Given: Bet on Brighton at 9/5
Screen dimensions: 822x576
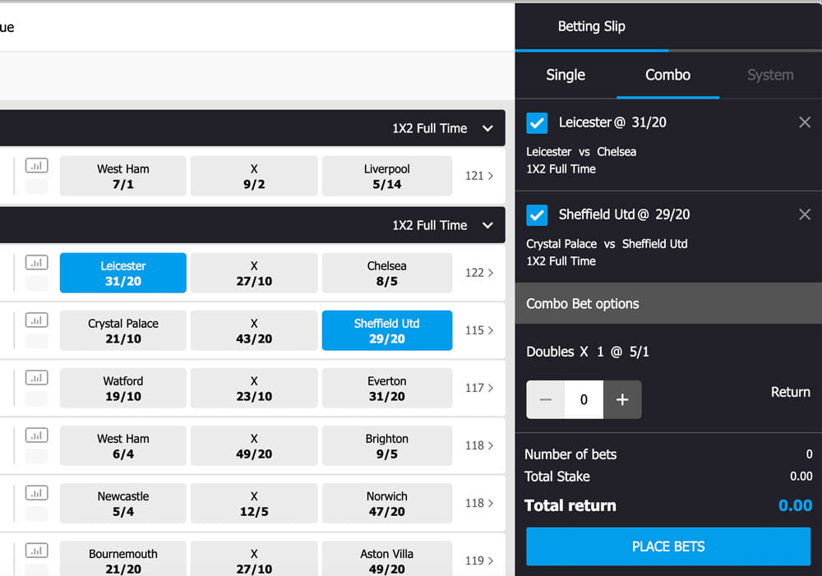Looking at the screenshot, I should pos(387,446).
